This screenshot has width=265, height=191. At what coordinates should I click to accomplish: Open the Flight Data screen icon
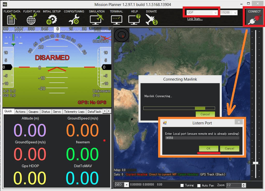(x=12, y=19)
